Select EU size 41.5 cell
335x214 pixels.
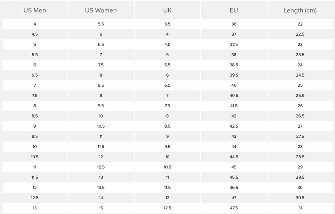(234, 106)
